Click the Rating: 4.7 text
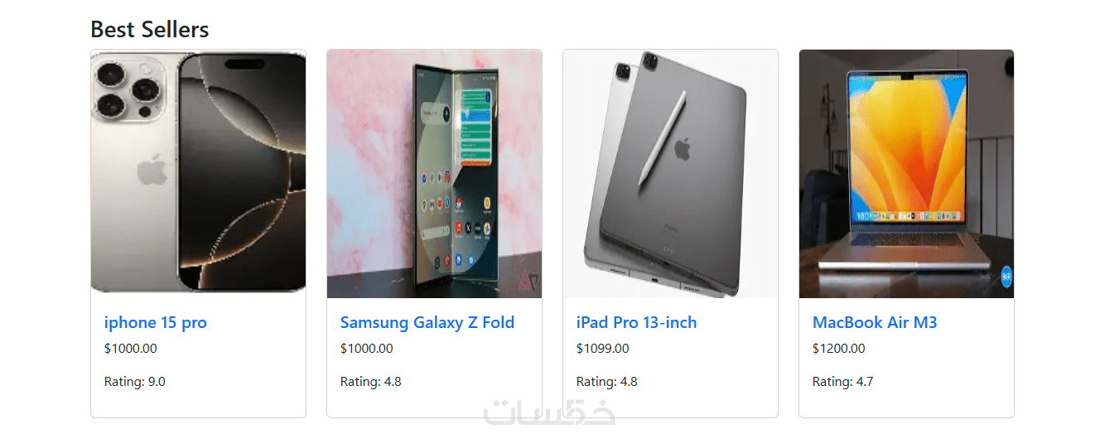1100x434 pixels. click(x=843, y=382)
